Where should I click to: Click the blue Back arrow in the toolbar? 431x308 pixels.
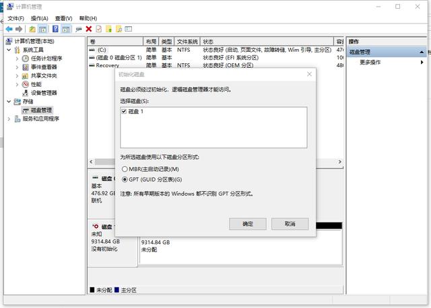point(9,29)
